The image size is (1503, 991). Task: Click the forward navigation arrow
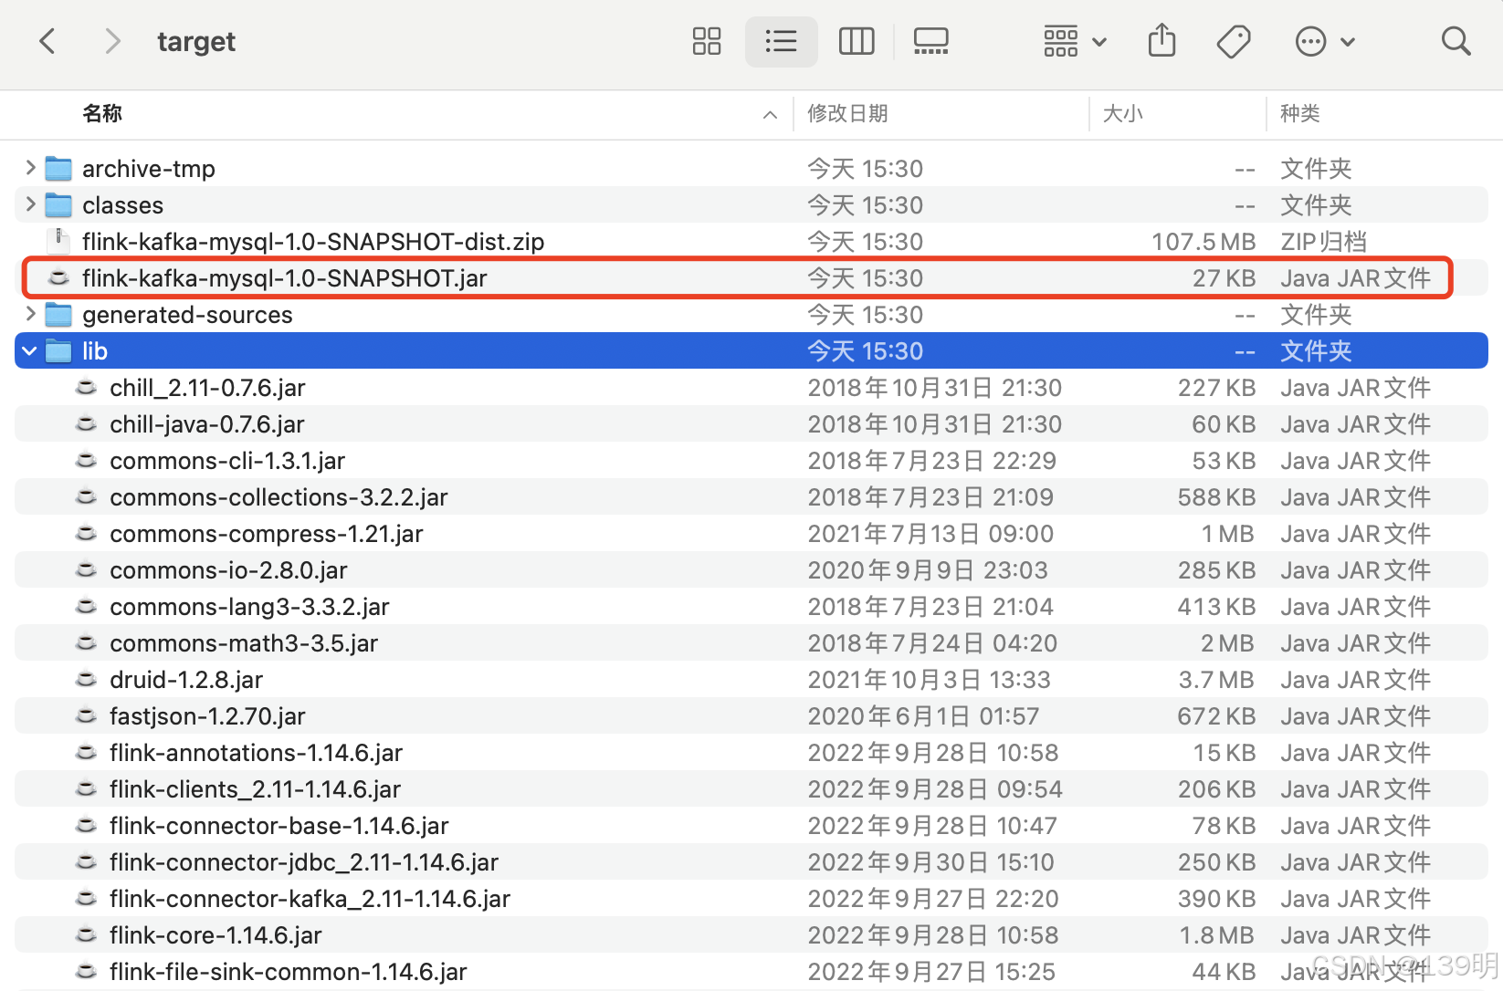pos(111,41)
